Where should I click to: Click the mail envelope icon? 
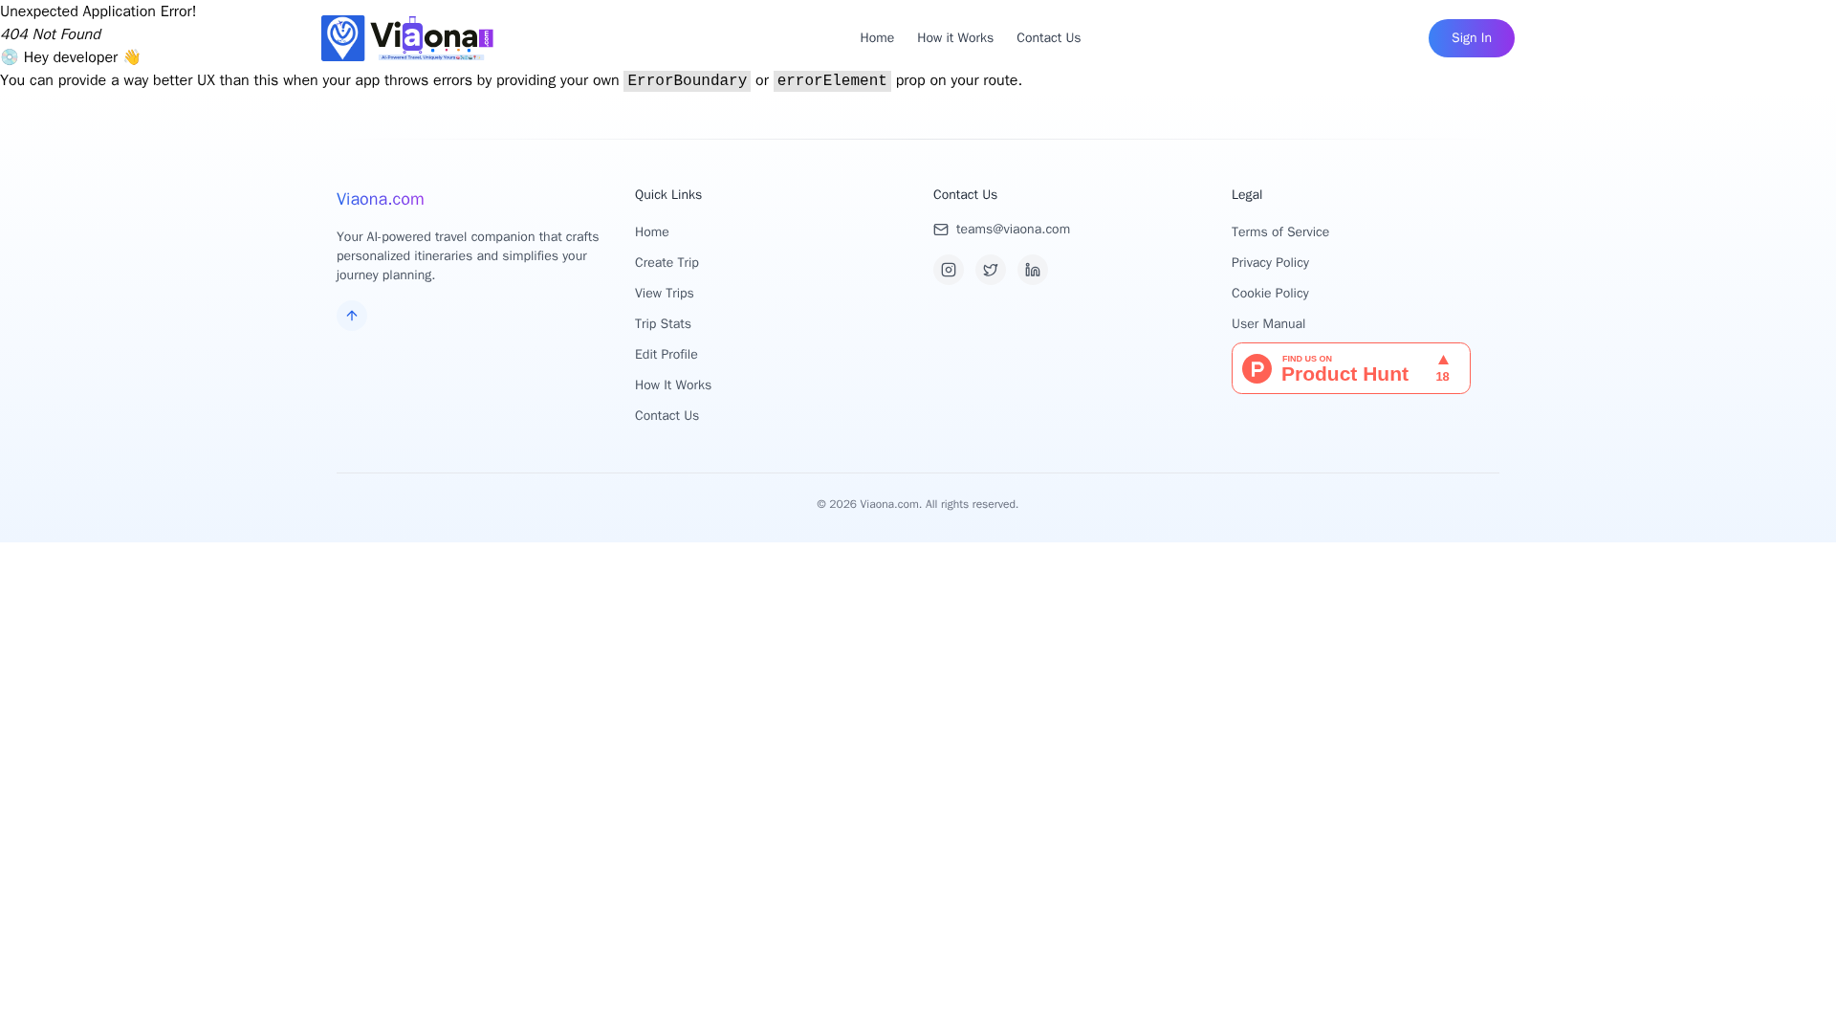941,230
